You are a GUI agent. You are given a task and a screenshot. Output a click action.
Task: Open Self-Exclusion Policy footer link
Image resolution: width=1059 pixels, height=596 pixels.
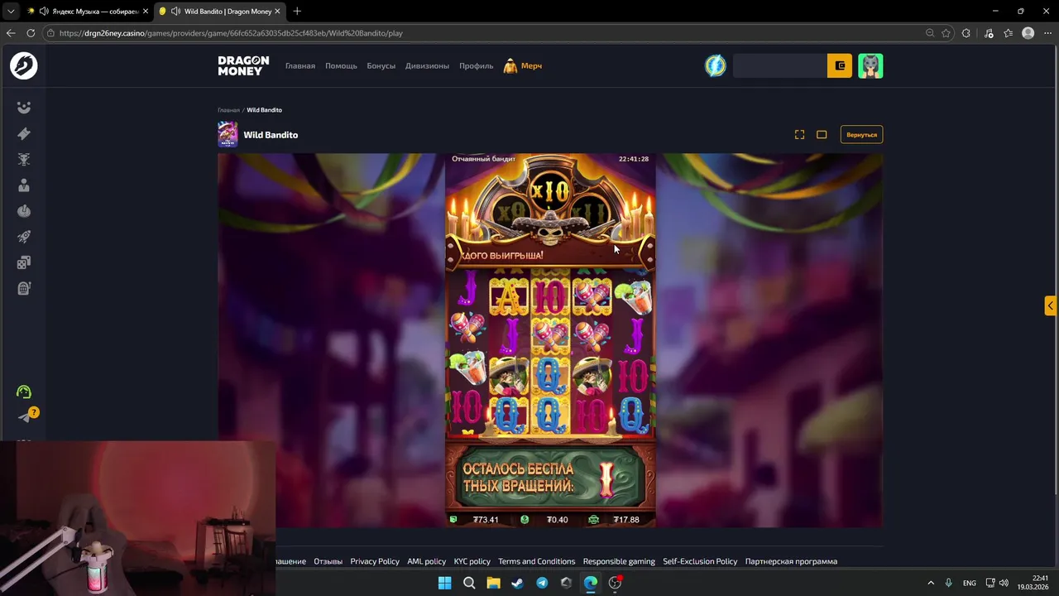point(700,561)
